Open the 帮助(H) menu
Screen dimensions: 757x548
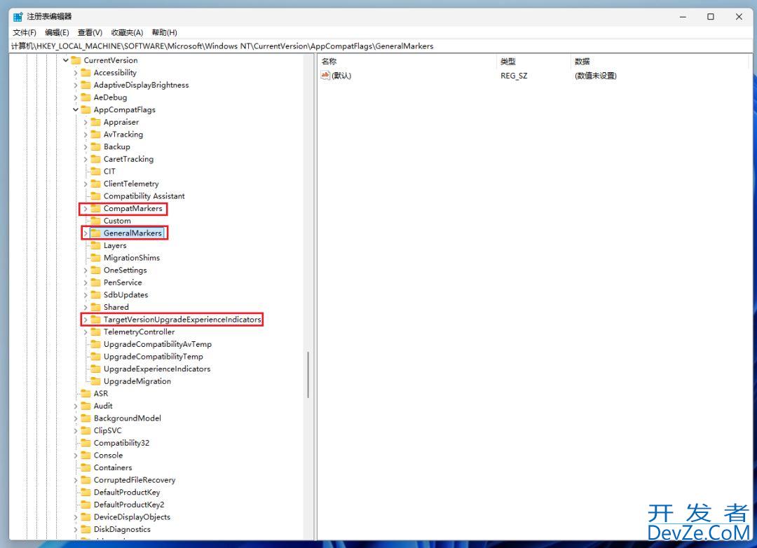click(164, 32)
